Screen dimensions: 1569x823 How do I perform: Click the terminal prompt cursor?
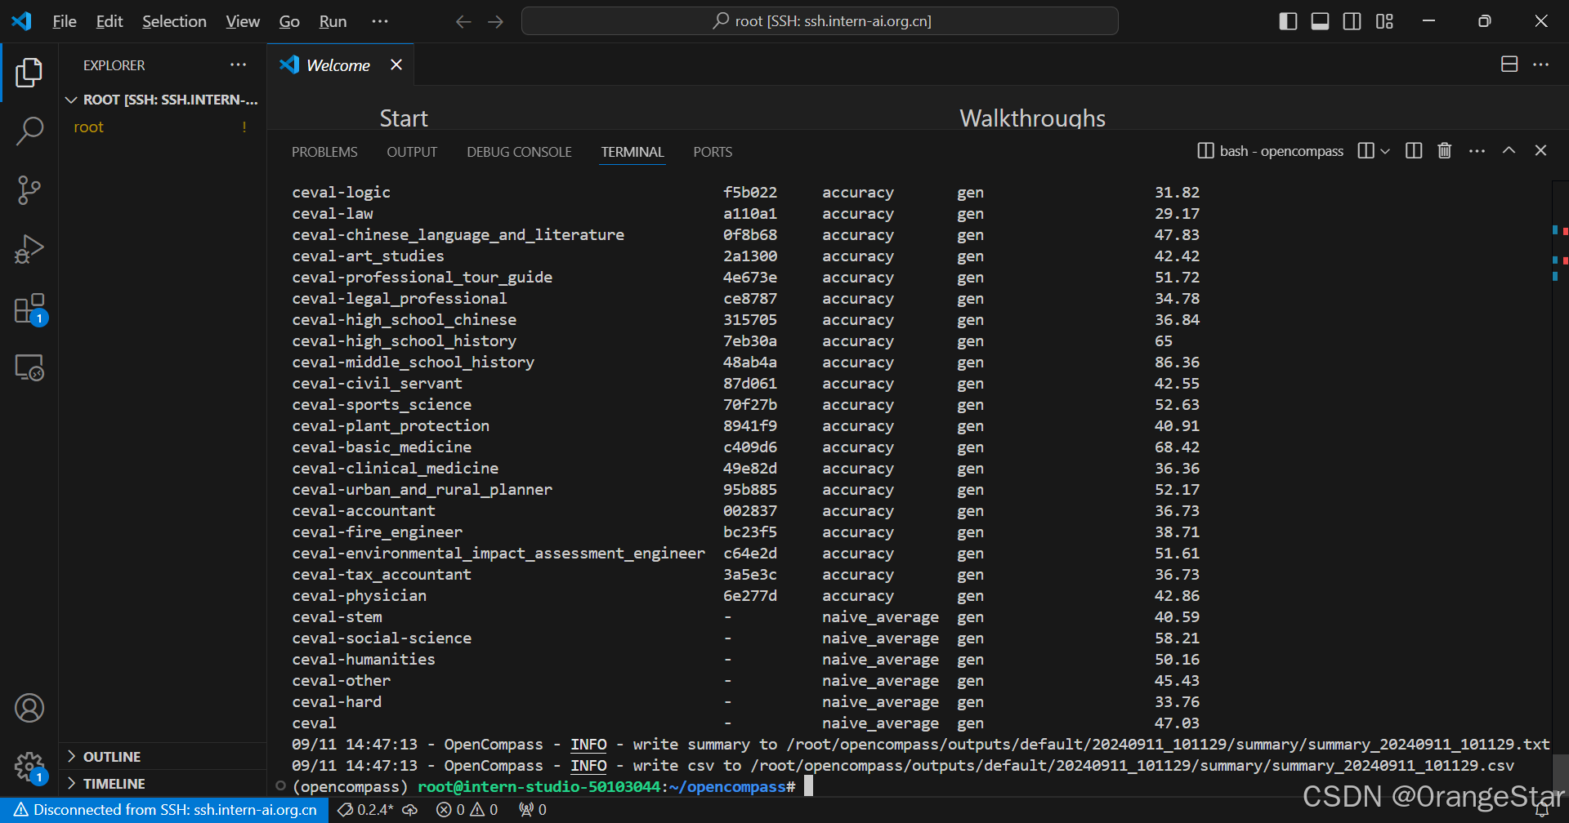coord(808,786)
